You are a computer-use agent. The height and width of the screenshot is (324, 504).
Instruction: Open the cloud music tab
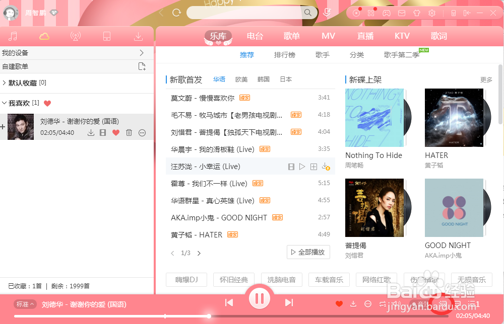(x=44, y=36)
